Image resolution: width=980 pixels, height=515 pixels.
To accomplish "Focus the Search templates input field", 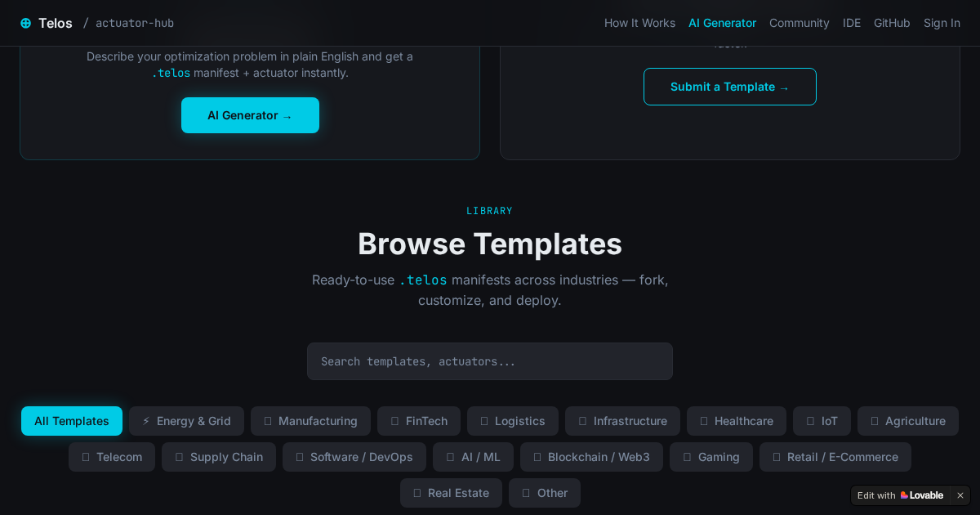I will click(x=490, y=361).
